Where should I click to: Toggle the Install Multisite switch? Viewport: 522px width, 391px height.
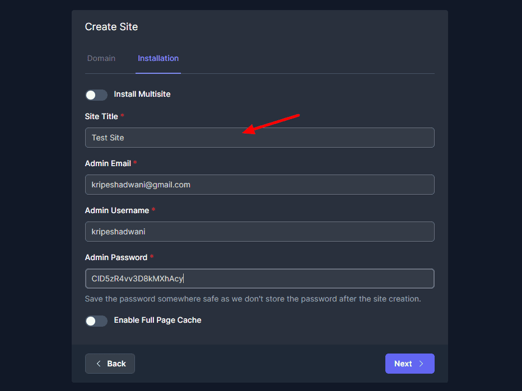pos(96,95)
